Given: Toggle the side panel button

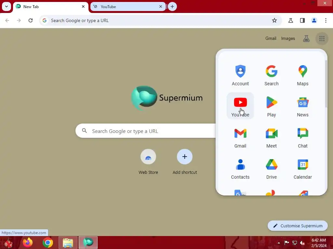Looking at the screenshot, I should coord(302,20).
